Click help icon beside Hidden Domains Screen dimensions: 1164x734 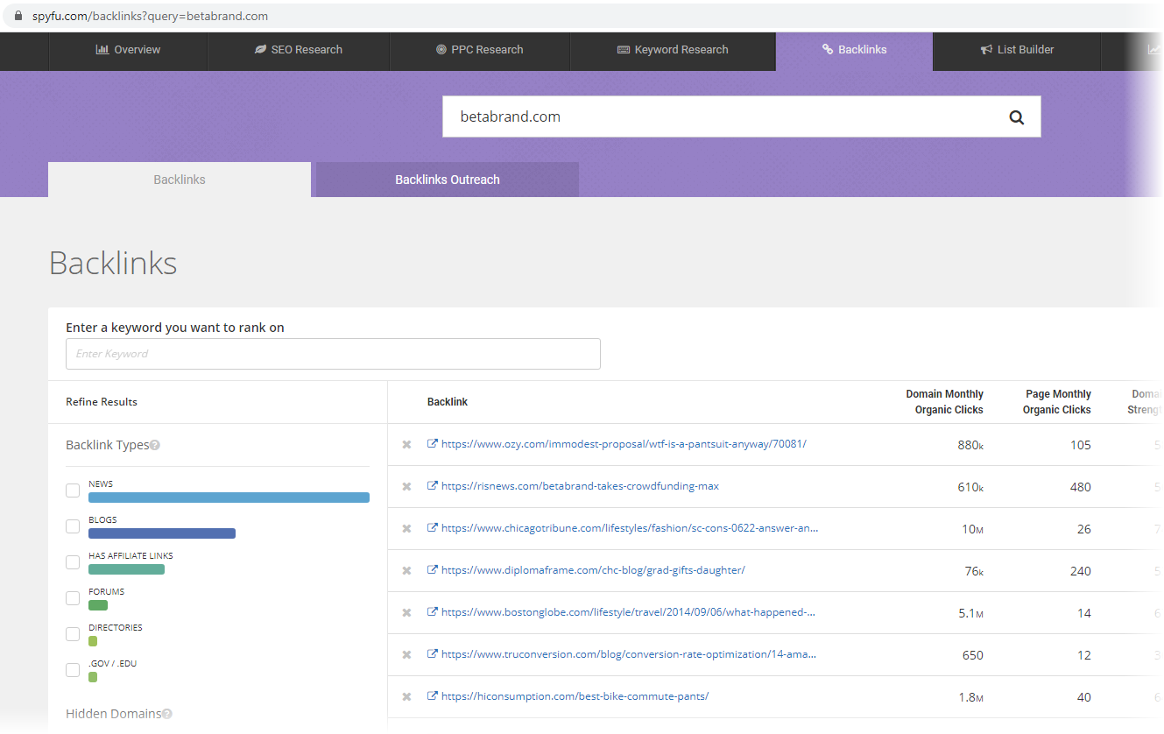click(x=167, y=714)
